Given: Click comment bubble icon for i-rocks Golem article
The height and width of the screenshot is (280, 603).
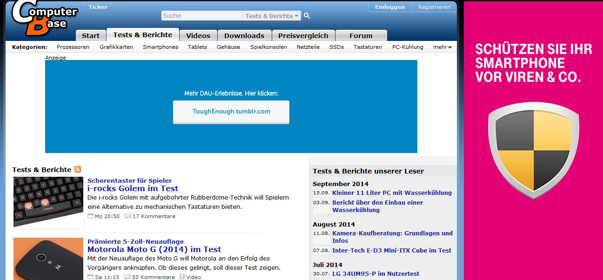Looking at the screenshot, I should tap(127, 216).
